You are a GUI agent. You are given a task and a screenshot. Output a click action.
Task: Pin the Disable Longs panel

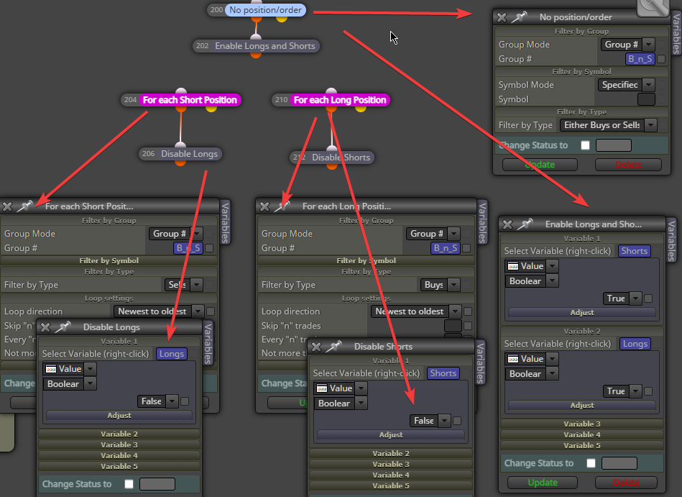coord(63,327)
